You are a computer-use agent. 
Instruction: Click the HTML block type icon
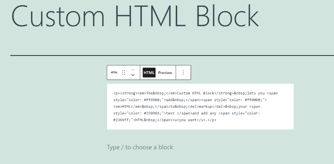point(114,73)
